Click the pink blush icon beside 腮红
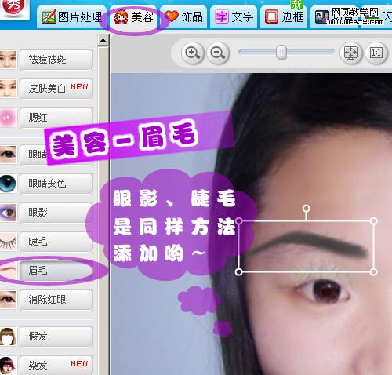392x375 pixels. (9, 118)
